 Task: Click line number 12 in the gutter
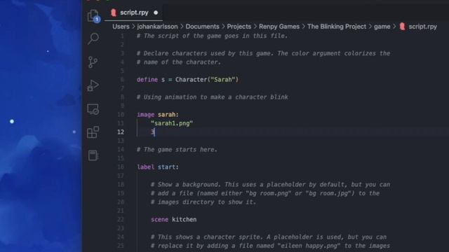121,132
